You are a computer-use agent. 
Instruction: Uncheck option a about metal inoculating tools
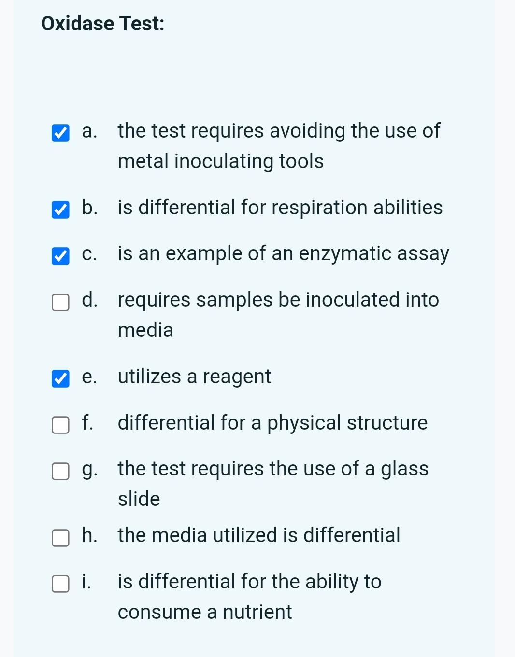point(60,133)
